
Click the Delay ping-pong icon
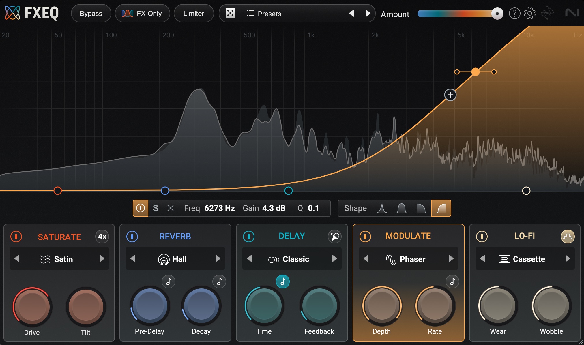[x=335, y=237]
